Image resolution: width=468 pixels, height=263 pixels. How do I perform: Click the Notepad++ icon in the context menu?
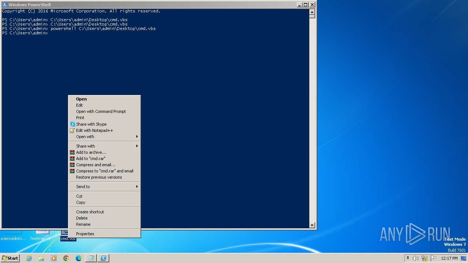click(72, 130)
